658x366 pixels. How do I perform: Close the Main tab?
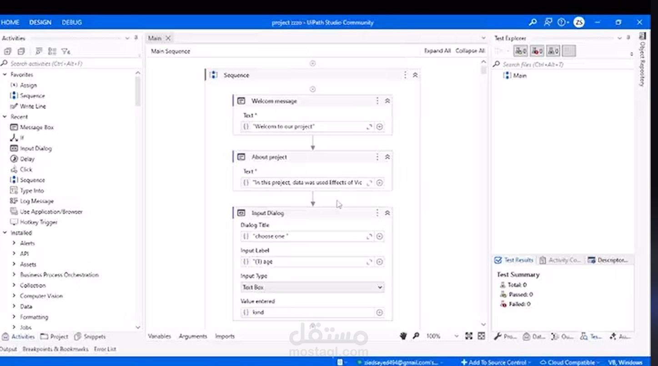[168, 38]
